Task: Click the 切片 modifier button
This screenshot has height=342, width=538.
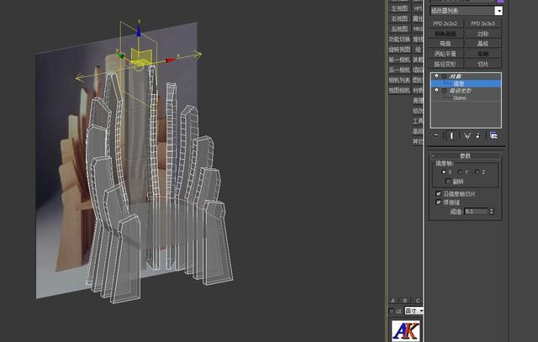Action: (x=483, y=64)
